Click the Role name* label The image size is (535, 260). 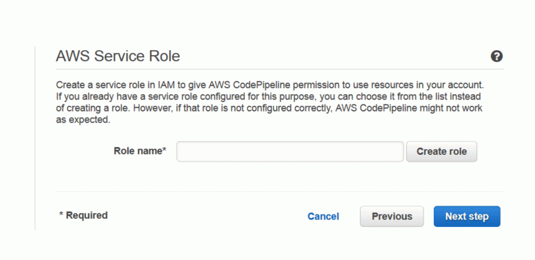[140, 151]
